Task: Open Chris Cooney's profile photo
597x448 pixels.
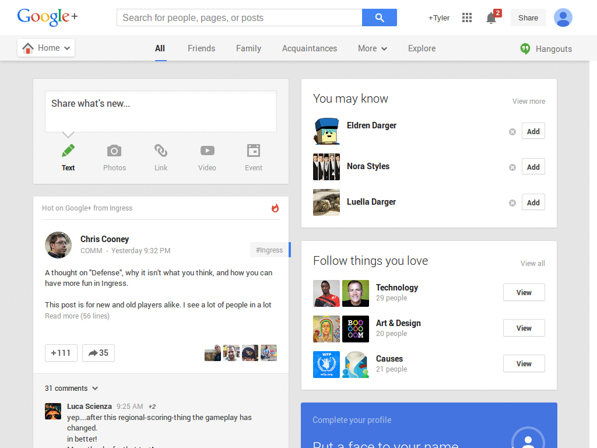Action: (58, 245)
